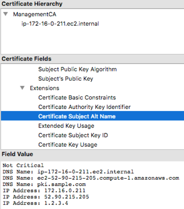
Task: Select Certificate Authority Key Identifier
Action: click(x=84, y=107)
